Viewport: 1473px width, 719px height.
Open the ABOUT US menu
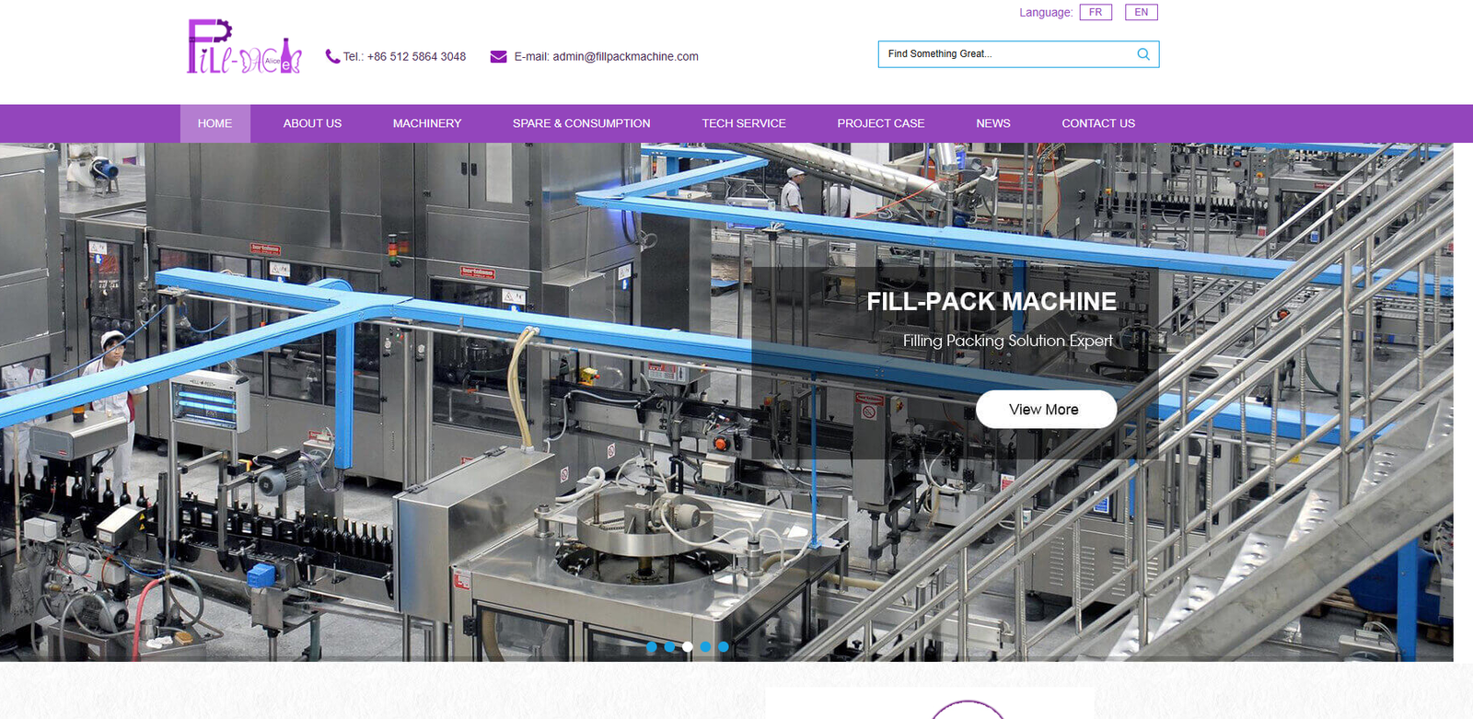coord(312,123)
